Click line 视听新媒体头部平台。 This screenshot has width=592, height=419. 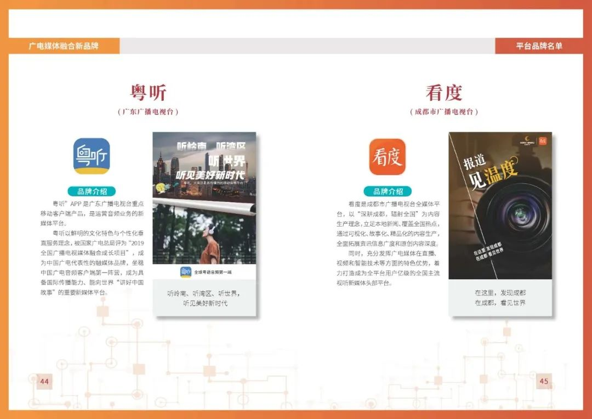pos(365,282)
